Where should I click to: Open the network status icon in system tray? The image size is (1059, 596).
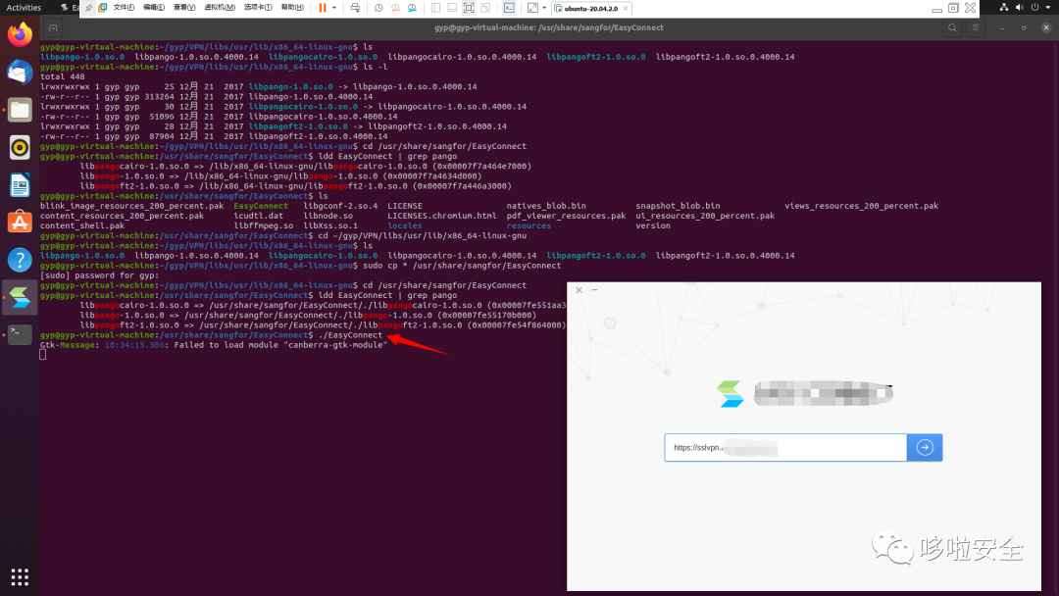1004,8
